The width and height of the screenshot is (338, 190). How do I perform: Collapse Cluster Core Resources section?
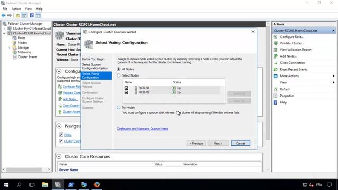tap(59, 156)
